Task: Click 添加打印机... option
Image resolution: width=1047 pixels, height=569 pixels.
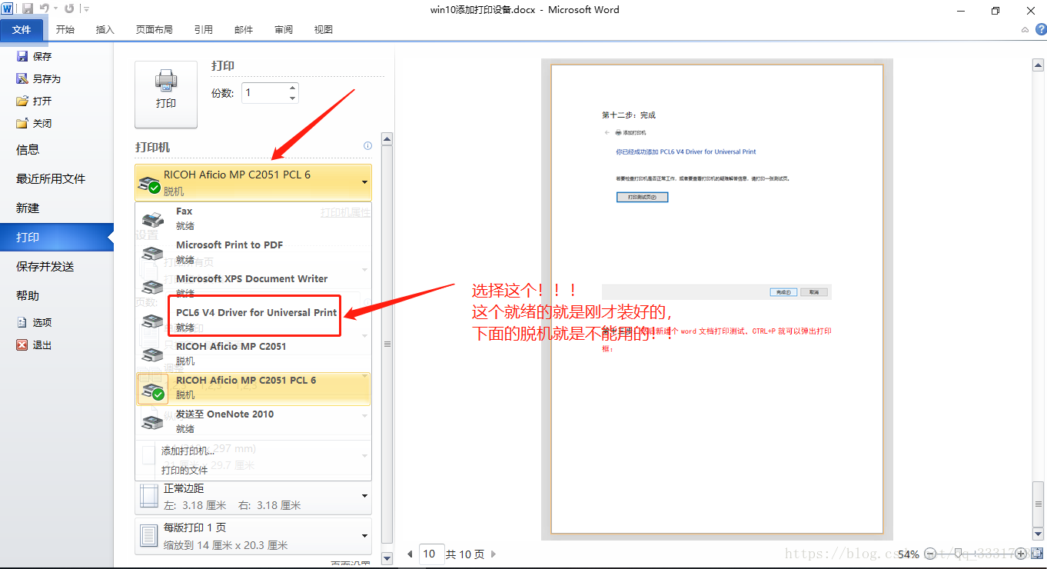Action: tap(188, 451)
